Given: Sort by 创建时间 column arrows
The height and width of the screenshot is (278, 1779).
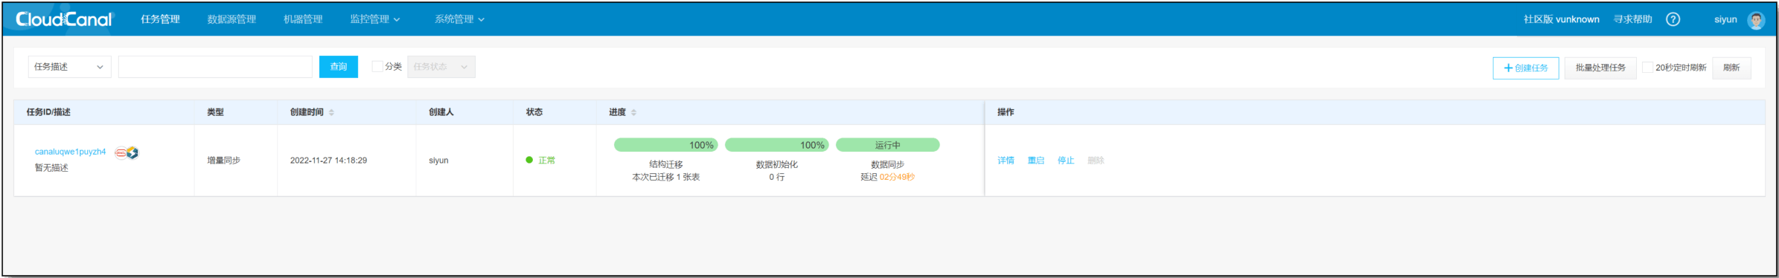Looking at the screenshot, I should tap(331, 112).
